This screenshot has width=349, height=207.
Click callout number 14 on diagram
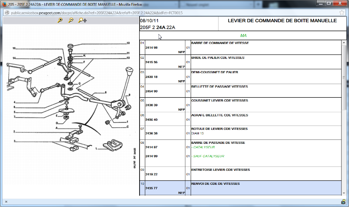point(14,58)
